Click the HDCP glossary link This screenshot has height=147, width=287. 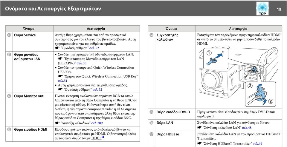point(96,138)
